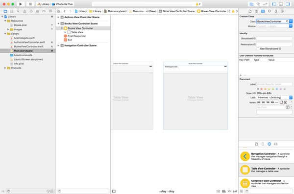Screen dimensions: 294x194
Task: Show the Code Snippet library
Action: pyautogui.click(x=263, y=144)
